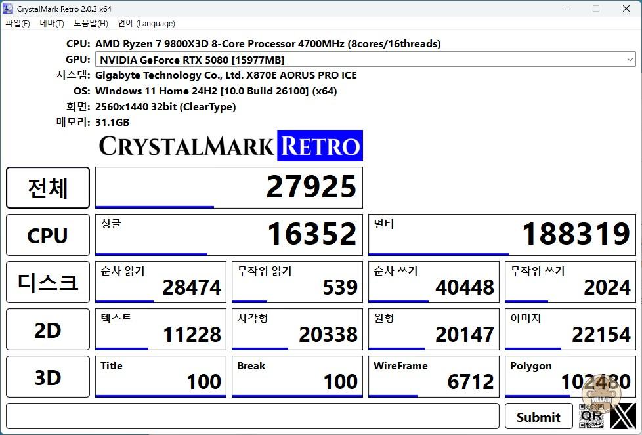Click the 멀티 multi-core score box
This screenshot has width=642, height=435.
502,235
